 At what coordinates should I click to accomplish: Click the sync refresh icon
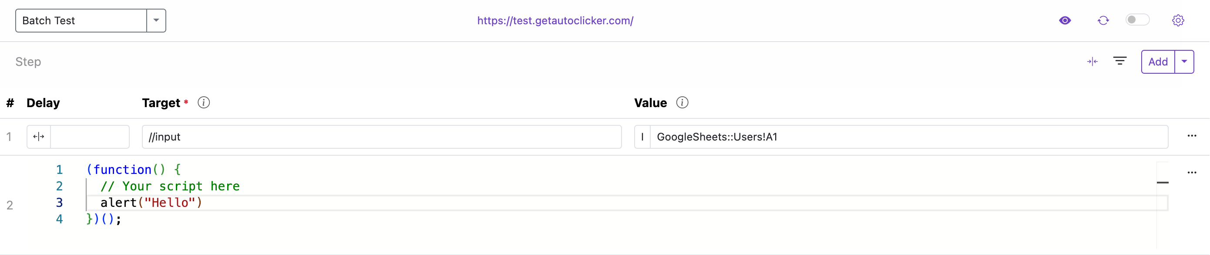tap(1103, 20)
